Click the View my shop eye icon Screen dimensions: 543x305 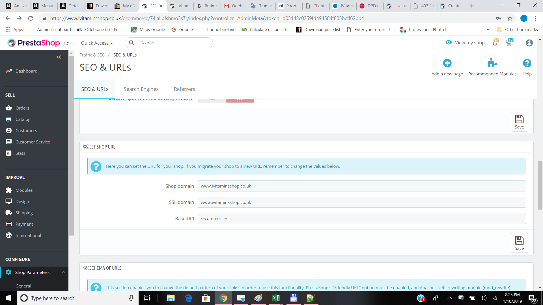[449, 42]
